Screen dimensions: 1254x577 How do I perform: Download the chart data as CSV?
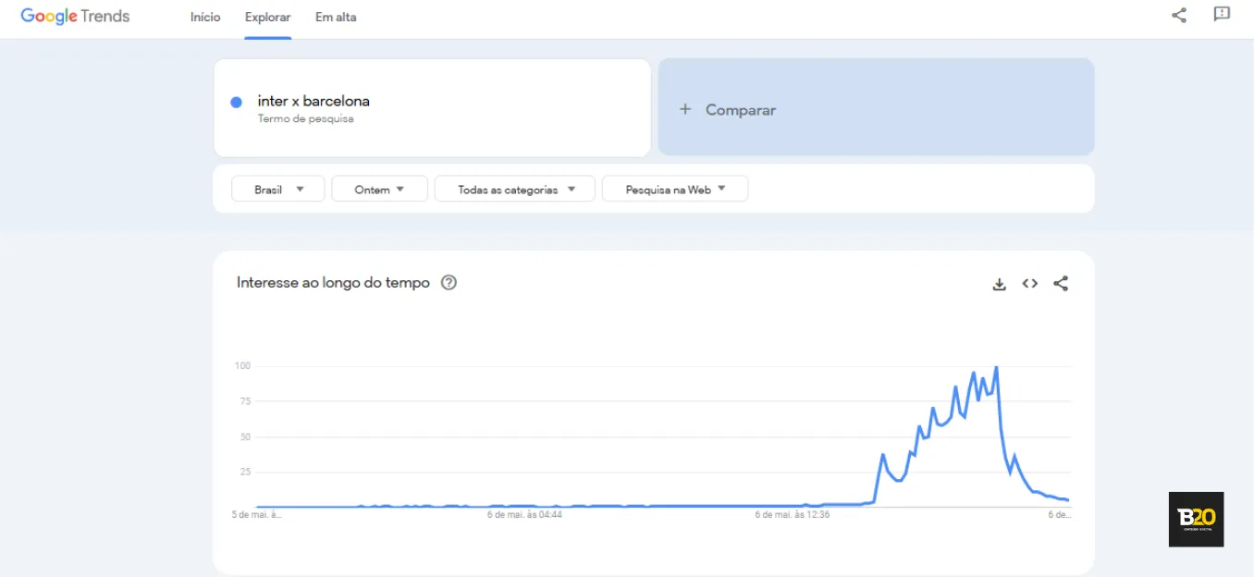coord(999,284)
